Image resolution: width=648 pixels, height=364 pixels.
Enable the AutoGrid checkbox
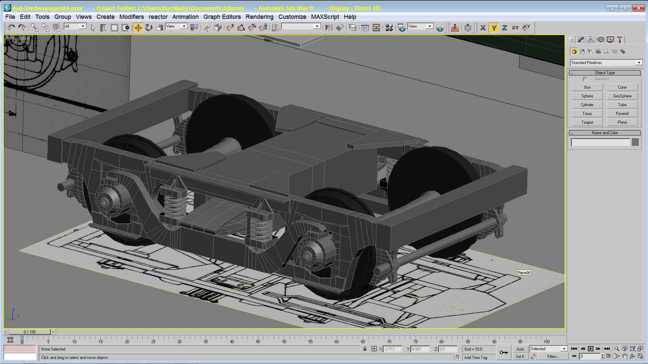tap(586, 79)
